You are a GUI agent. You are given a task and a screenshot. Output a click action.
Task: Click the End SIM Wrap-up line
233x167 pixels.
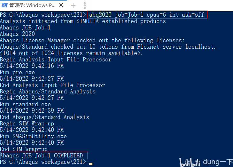click(x=24, y=149)
